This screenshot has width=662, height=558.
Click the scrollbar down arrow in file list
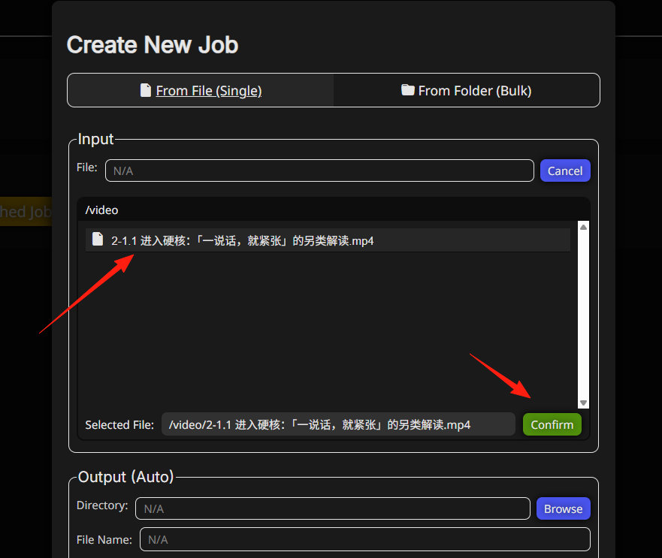point(583,403)
